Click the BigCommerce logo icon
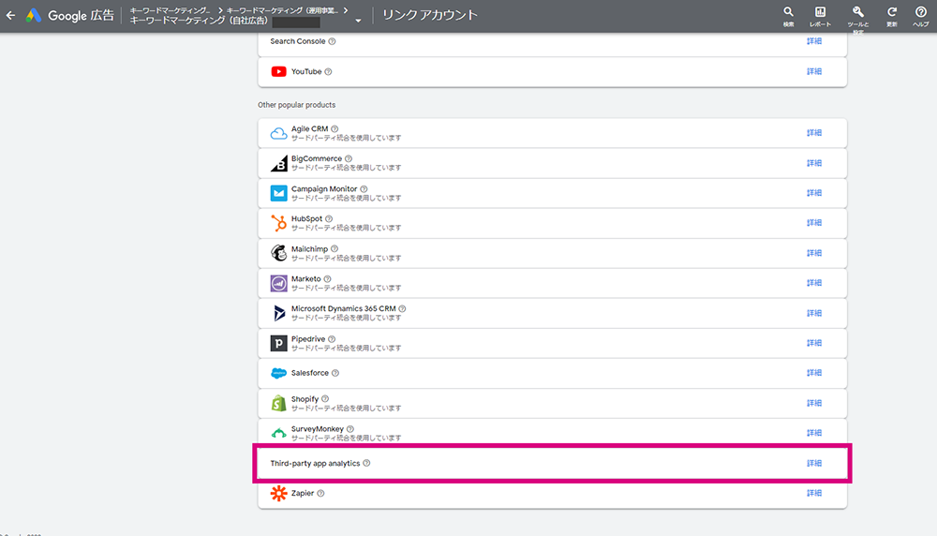 pos(278,163)
